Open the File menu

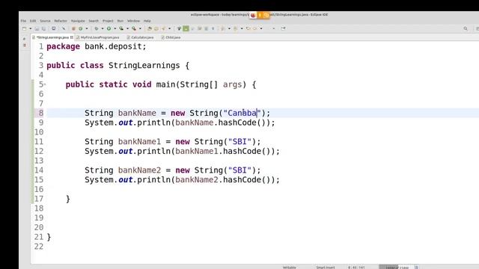tap(23, 21)
